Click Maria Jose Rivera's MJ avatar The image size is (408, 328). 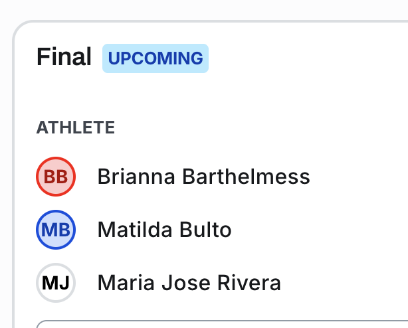coord(56,283)
